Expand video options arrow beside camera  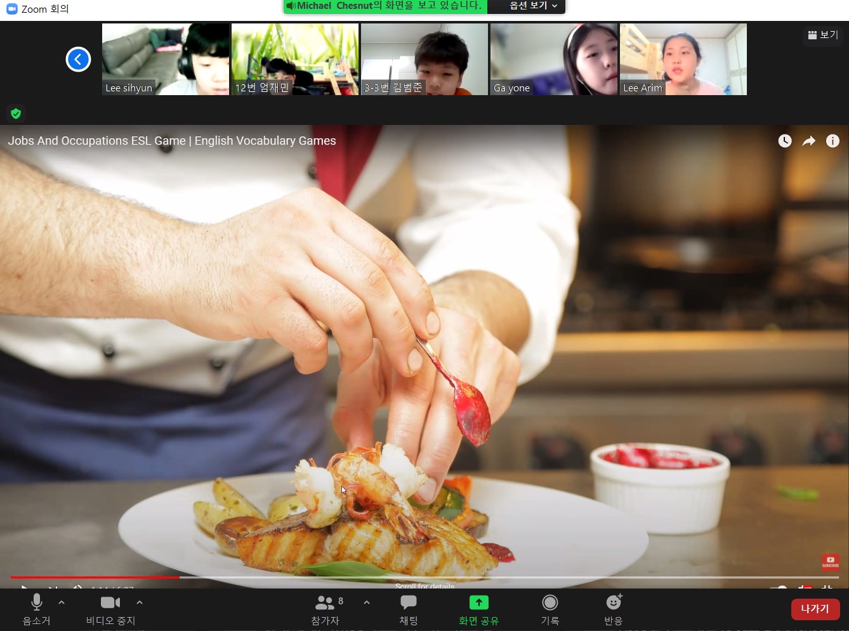[x=140, y=602]
